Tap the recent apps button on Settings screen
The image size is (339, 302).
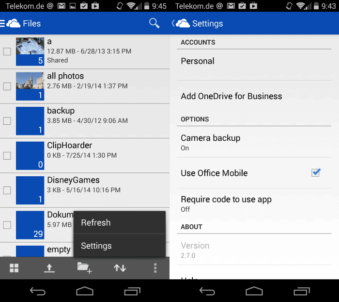[x=302, y=291]
